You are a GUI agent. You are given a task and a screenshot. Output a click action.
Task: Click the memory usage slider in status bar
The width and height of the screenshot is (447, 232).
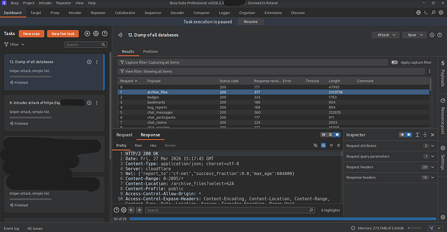click(x=415, y=228)
